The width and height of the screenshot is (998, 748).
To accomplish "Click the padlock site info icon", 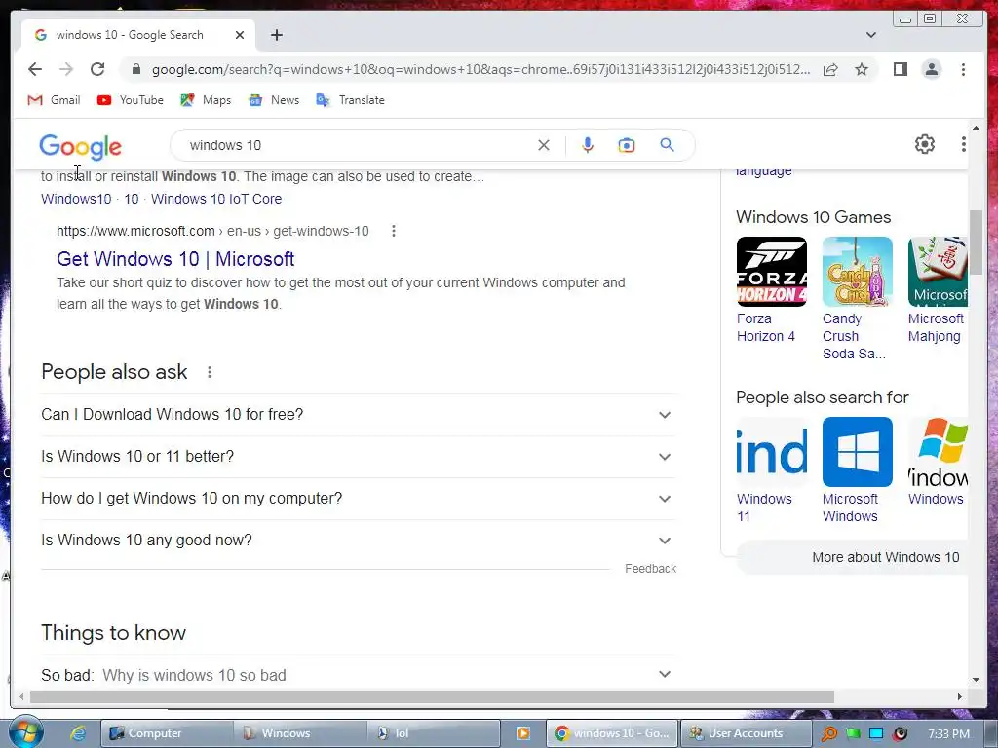I will point(135,69).
